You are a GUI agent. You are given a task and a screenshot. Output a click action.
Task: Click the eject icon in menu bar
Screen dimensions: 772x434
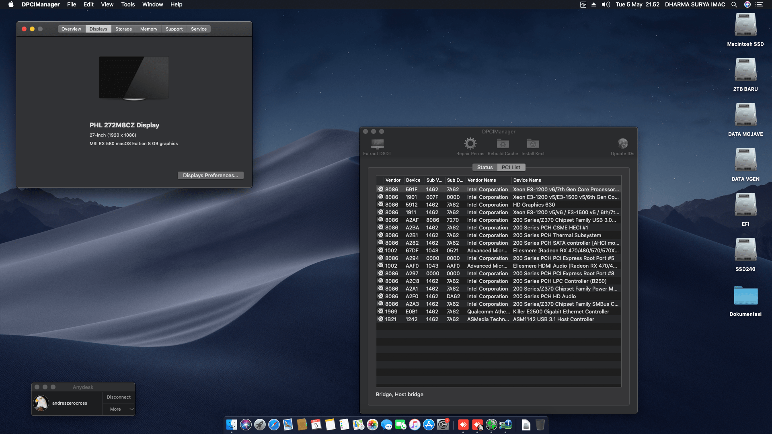(x=593, y=4)
